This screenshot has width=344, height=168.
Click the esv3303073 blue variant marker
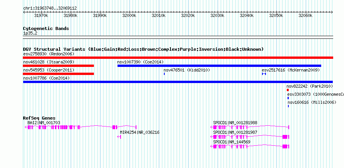(288, 98)
